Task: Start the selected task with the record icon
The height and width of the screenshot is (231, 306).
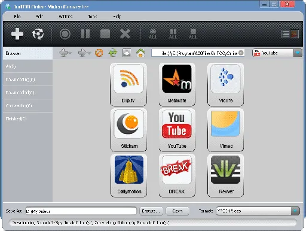Action: coord(65,34)
